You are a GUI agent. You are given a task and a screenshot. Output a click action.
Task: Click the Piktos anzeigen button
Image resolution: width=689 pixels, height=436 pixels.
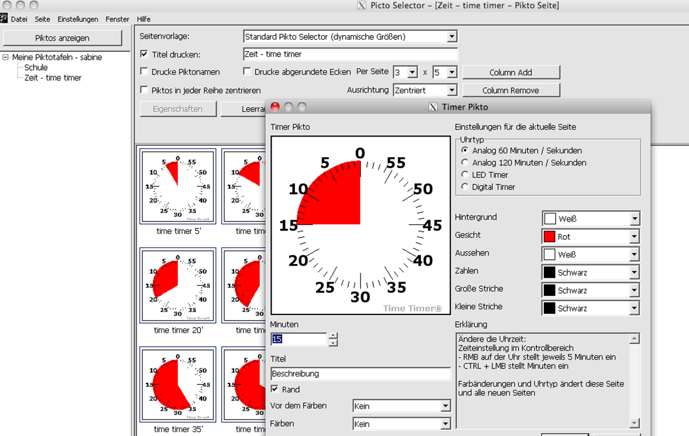click(63, 38)
